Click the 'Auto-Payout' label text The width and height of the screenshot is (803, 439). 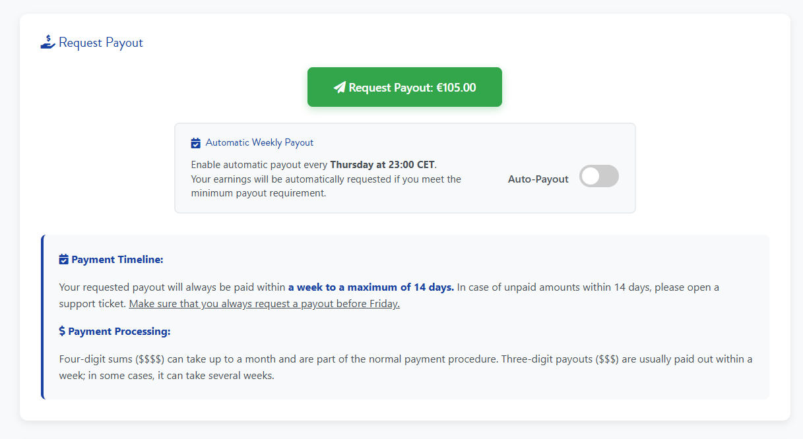[x=538, y=179]
